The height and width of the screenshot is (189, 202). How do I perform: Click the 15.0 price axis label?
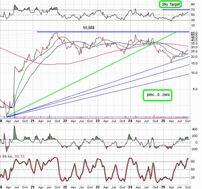[x=194, y=63]
